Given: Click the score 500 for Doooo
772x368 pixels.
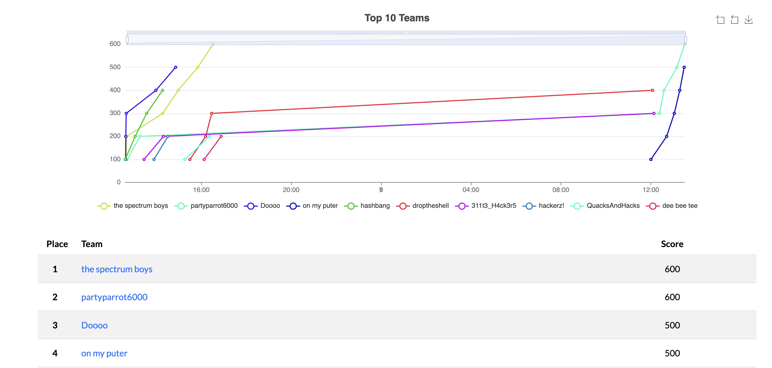Looking at the screenshot, I should (x=672, y=325).
